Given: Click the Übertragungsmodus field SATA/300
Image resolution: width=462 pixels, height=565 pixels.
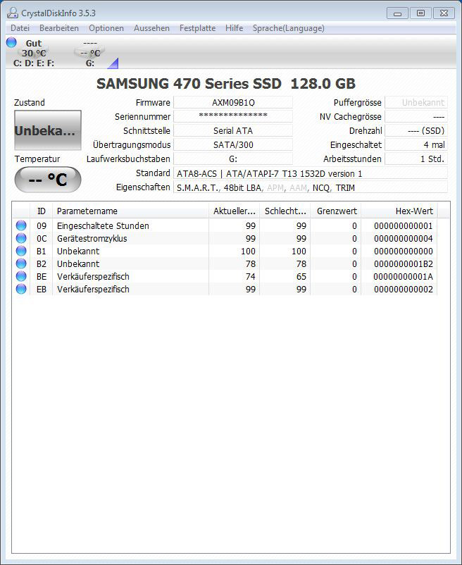Looking at the screenshot, I should (233, 144).
